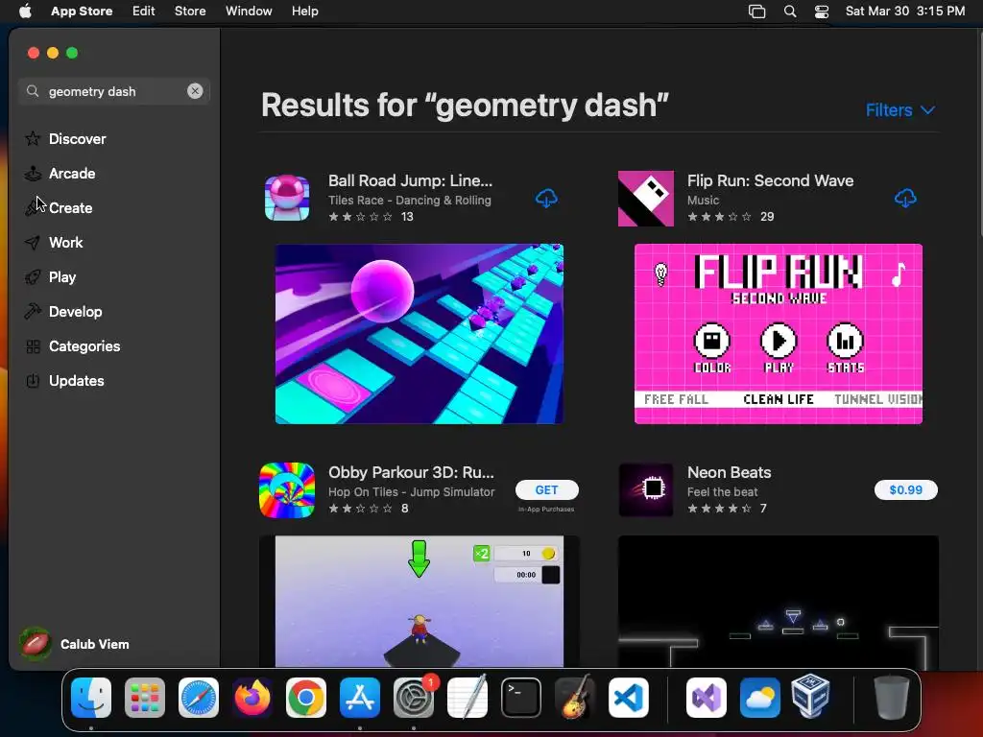Launch GarageBand from the Dock

point(575,698)
